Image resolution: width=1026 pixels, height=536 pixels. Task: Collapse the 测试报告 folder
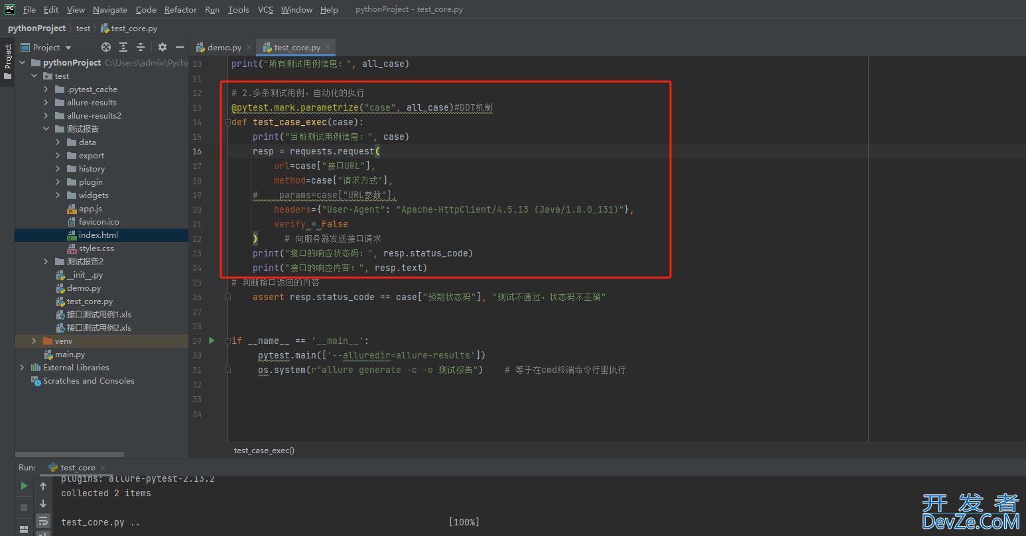(46, 129)
